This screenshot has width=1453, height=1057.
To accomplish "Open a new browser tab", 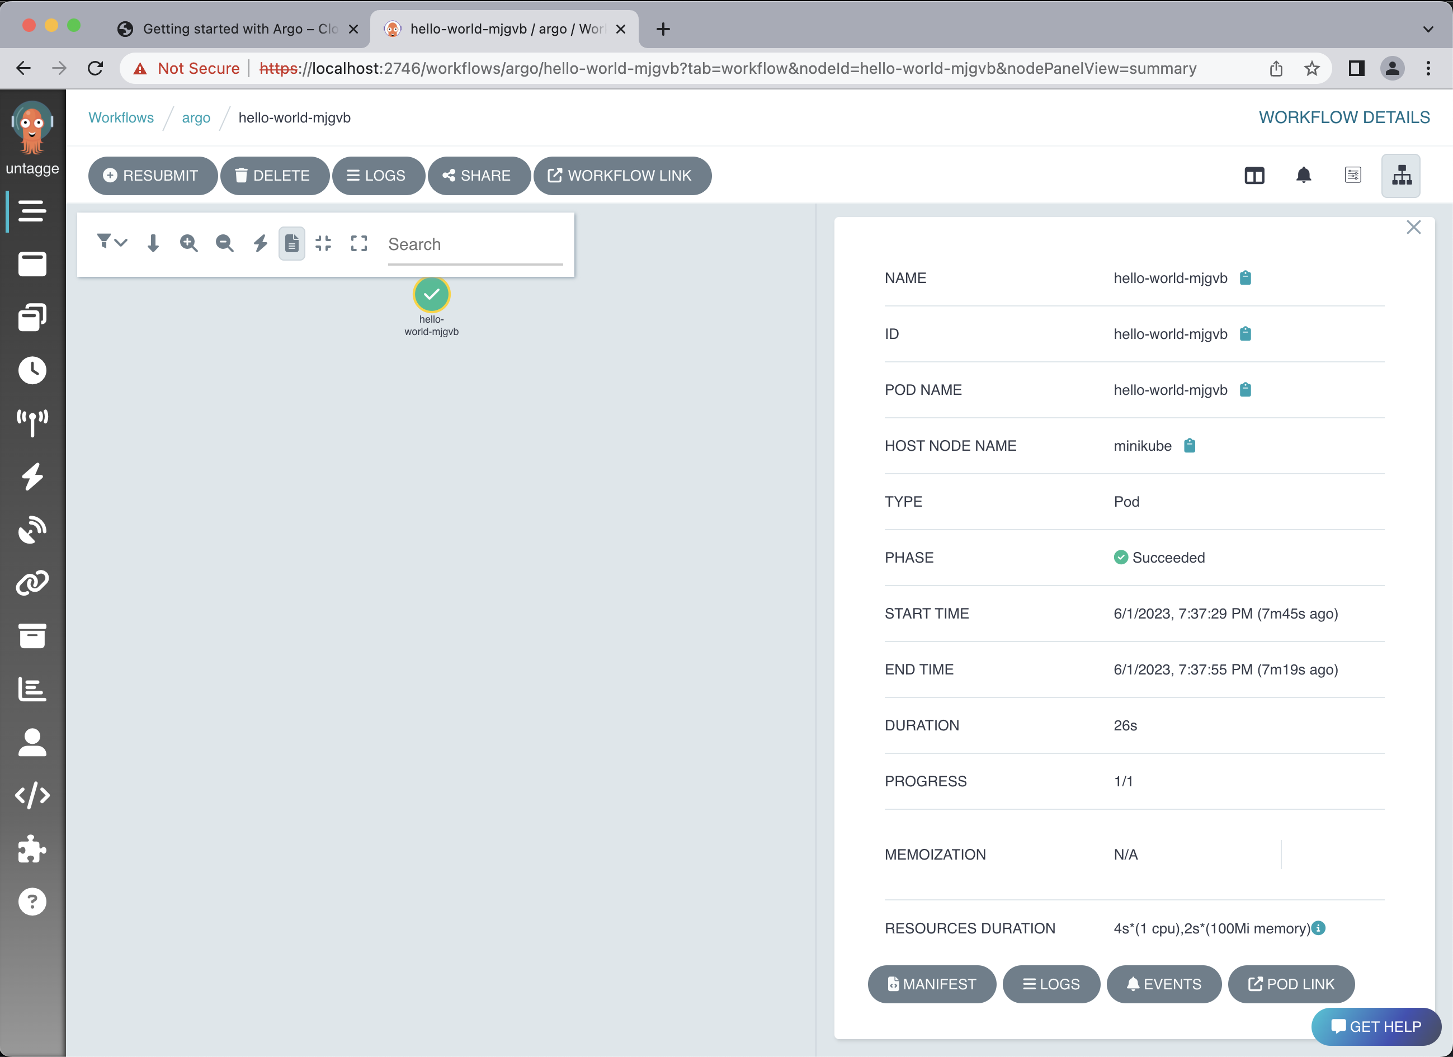I will (663, 29).
